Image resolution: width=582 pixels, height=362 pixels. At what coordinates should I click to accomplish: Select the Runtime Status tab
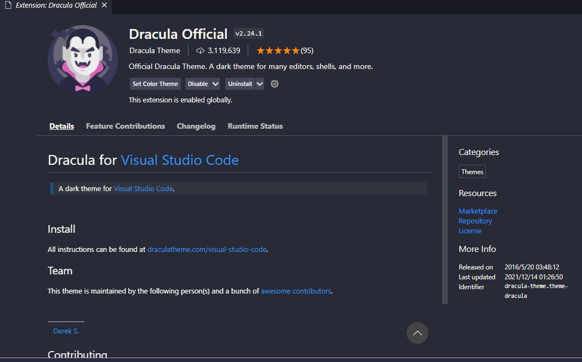[x=255, y=126]
